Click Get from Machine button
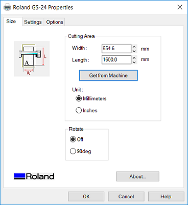This screenshot has width=188, height=205. (x=108, y=75)
